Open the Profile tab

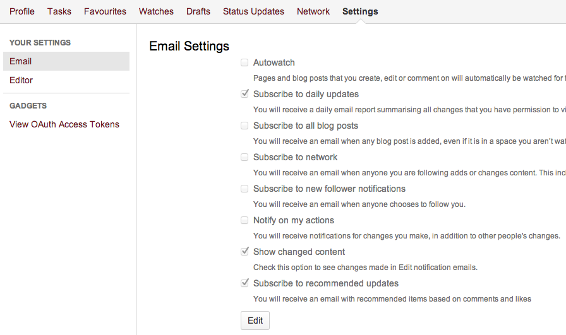click(x=22, y=11)
